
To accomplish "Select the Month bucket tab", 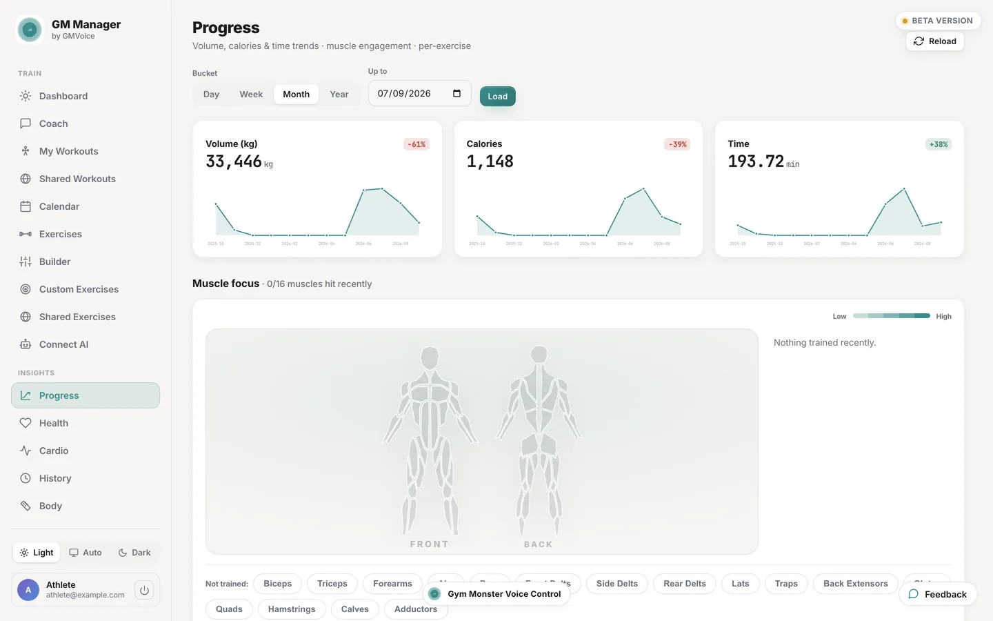I will click(297, 95).
